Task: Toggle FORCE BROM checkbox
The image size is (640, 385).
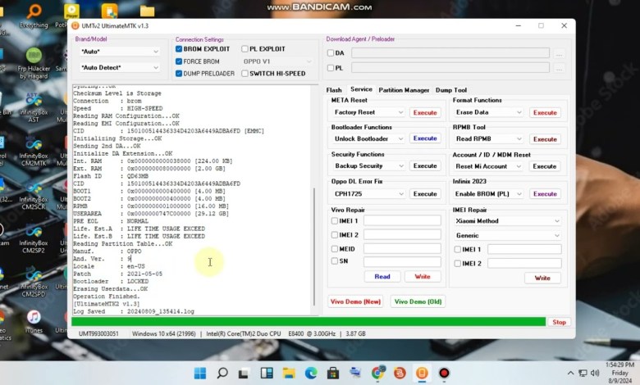Action: [x=179, y=61]
